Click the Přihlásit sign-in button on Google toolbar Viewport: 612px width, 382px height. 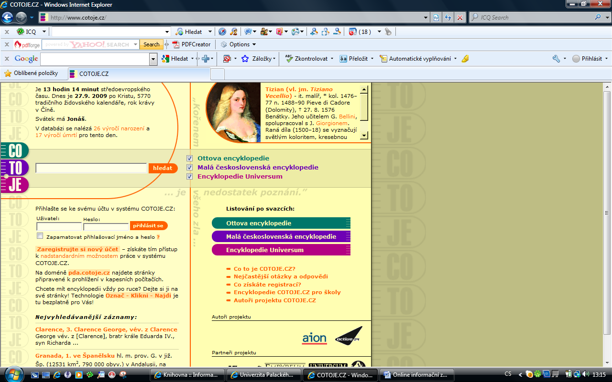click(587, 59)
